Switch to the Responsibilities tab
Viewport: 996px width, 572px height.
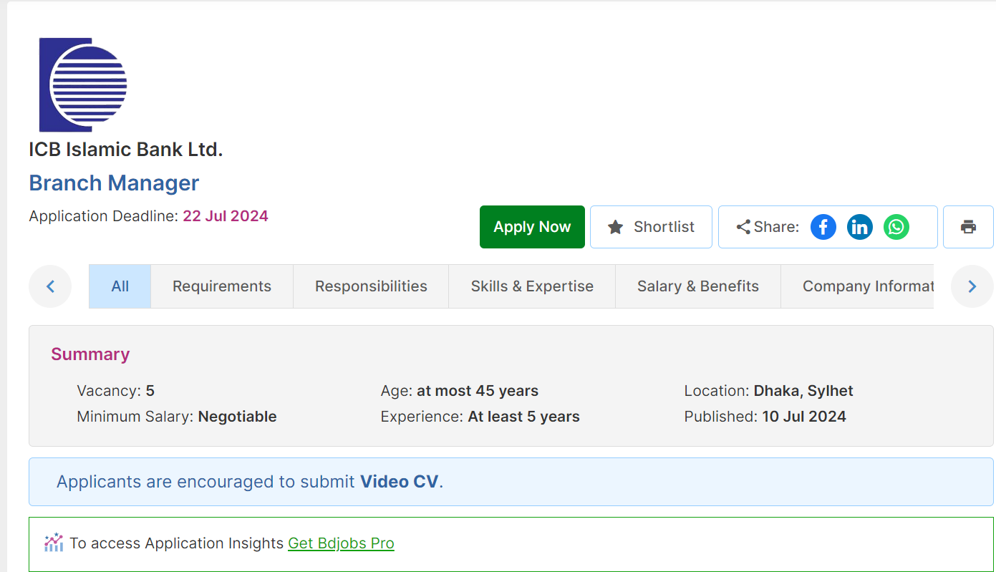(371, 286)
